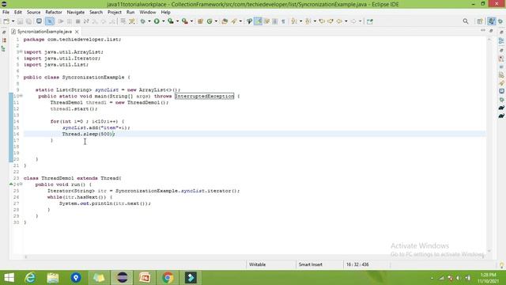Image resolution: width=506 pixels, height=285 pixels.
Task: Open the Source menu
Action: (x=33, y=13)
